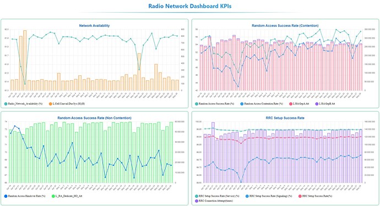This screenshot has height=206, width=380.
Task: Click the Random Access Success Rate (Non Contention) title
Action: [x=94, y=118]
